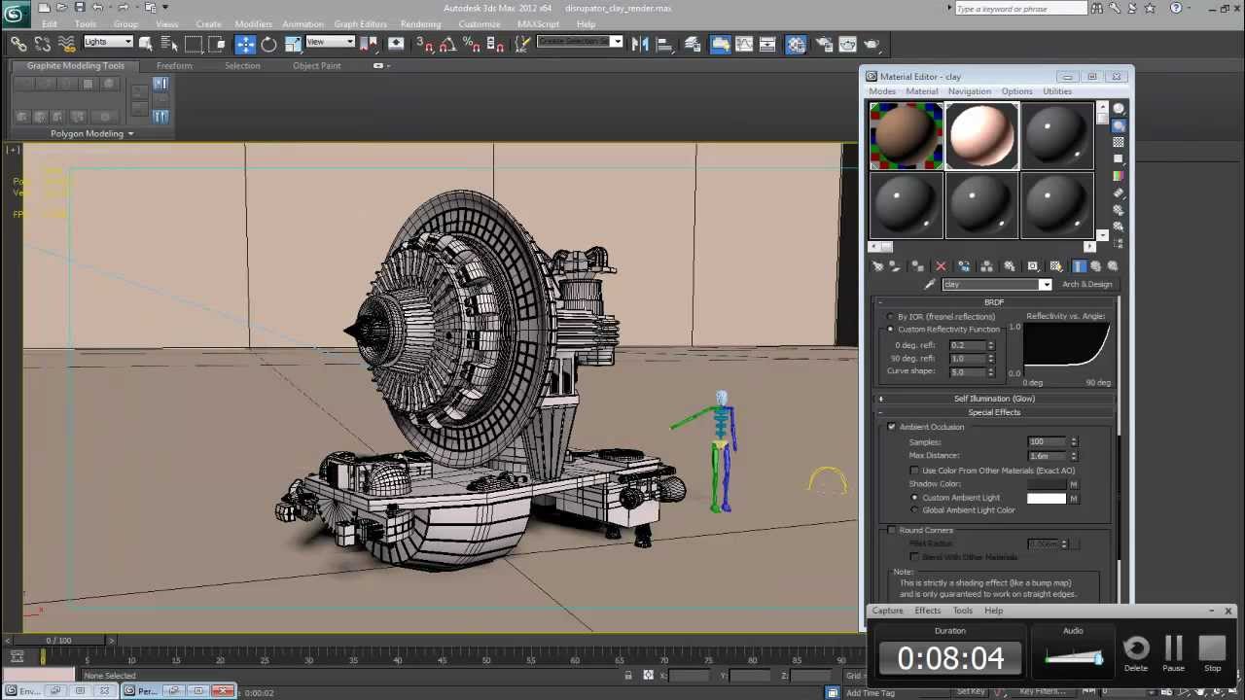Choose the Select and Scale tool

coord(293,44)
